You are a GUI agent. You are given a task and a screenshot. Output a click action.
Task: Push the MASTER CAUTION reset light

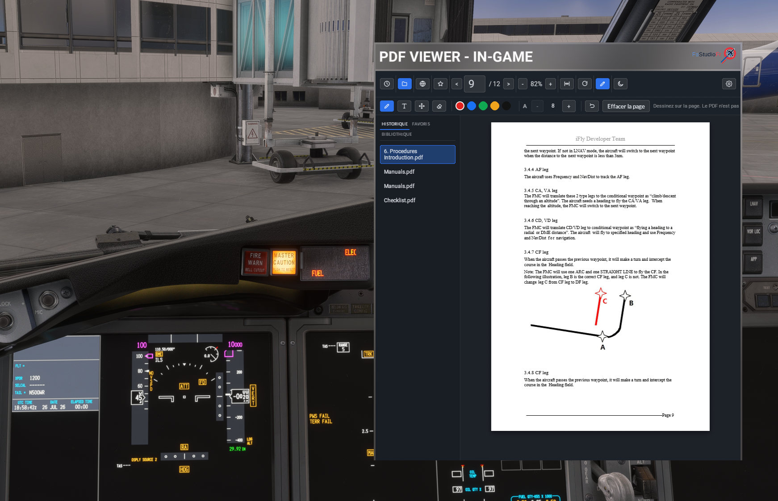[x=284, y=262]
